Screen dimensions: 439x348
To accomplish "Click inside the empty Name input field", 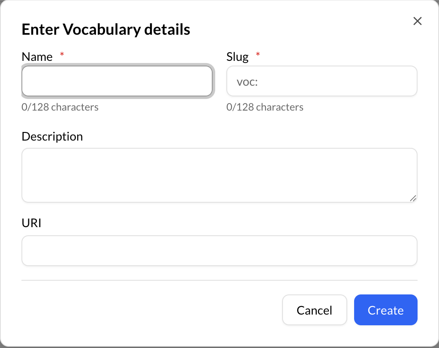I will (x=117, y=81).
